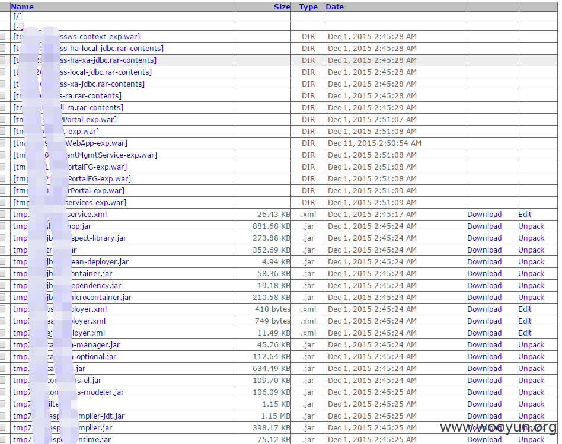Image resolution: width=562 pixels, height=444 pixels.
Task: Click the date Dec 1, 2015 2:51:07 AM
Action: [372, 119]
